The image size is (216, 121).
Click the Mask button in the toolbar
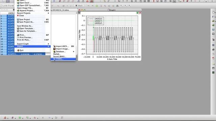79,6
